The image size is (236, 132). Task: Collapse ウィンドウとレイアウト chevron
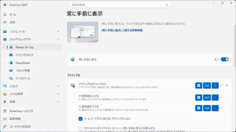pos(58,39)
